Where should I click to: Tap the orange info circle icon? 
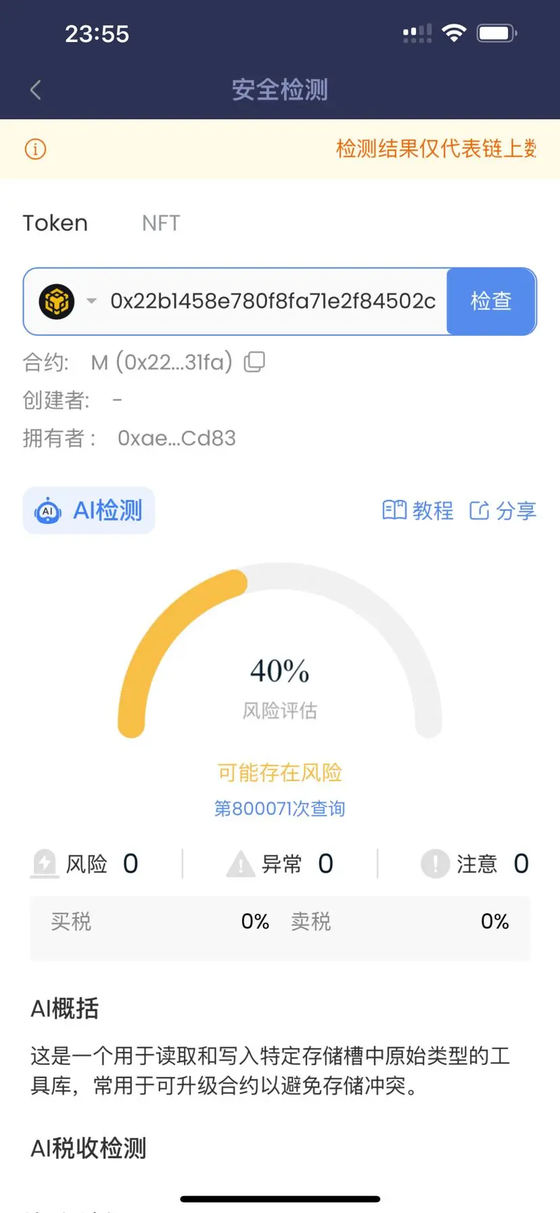pyautogui.click(x=35, y=149)
